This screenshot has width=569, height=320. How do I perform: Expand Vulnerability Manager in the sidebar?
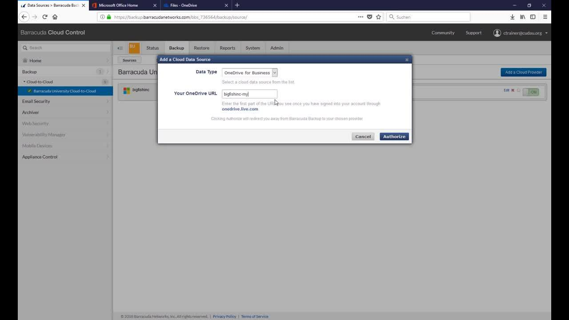tap(65, 135)
